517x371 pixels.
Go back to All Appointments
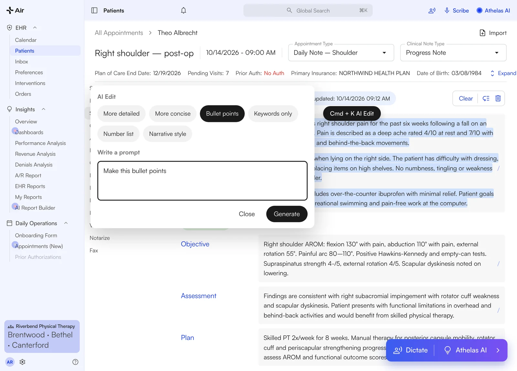[119, 33]
